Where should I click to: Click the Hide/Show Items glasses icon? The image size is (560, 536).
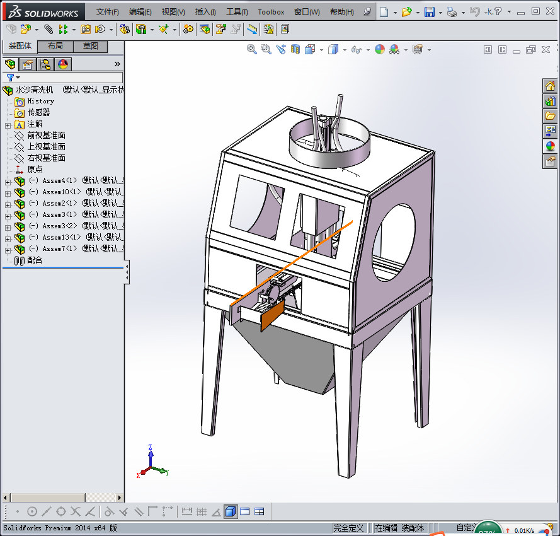coord(357,49)
